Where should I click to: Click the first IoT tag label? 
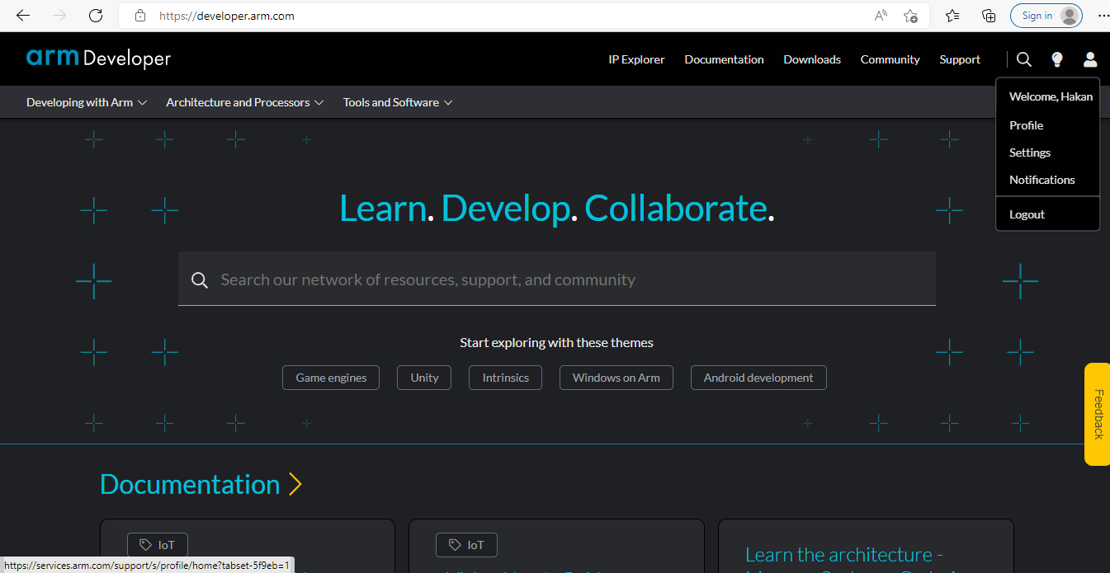coord(157,545)
